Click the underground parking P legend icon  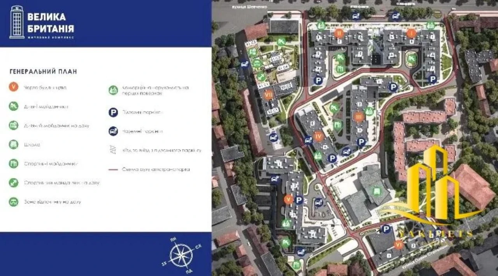point(113,113)
